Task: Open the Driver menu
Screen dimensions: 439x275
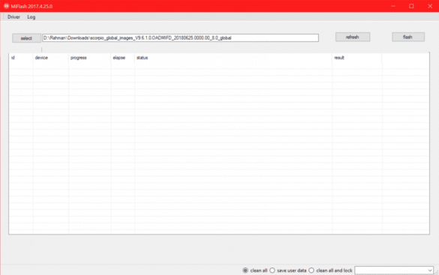Action: tap(14, 17)
